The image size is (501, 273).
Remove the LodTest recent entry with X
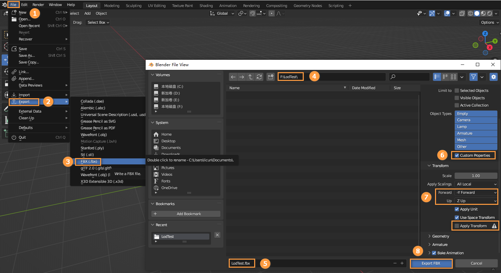[x=217, y=235]
